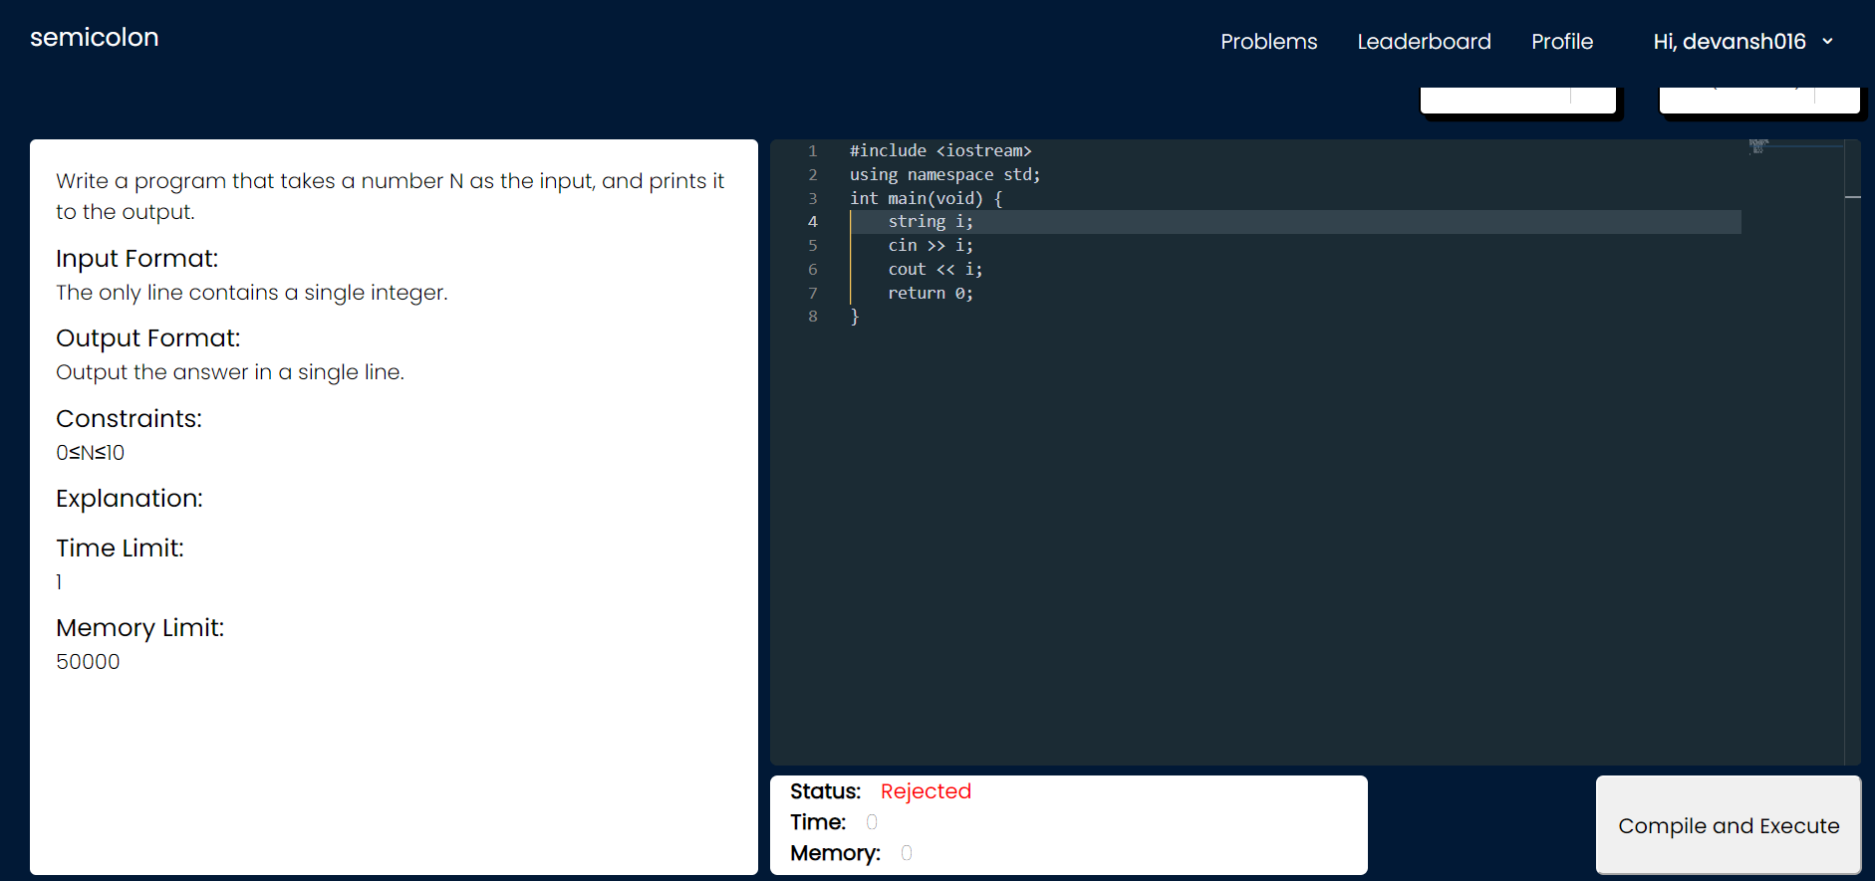Click the 0≤N≤10 constraint text
The height and width of the screenshot is (881, 1875).
pos(90,453)
